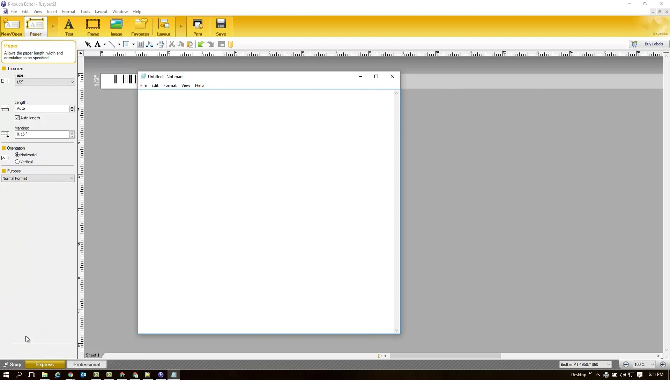Click the green Undo arrow
The image size is (670, 380).
[x=201, y=44]
